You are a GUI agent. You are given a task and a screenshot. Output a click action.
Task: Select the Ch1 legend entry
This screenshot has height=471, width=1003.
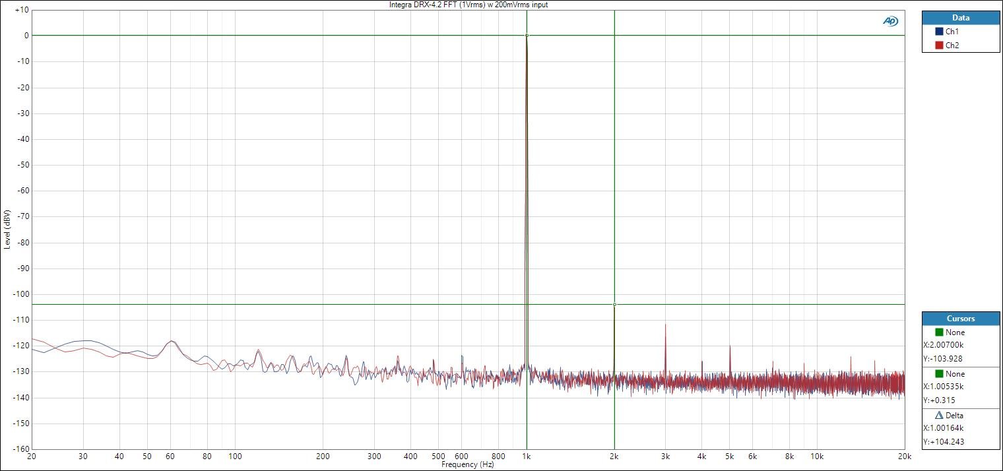click(x=952, y=32)
